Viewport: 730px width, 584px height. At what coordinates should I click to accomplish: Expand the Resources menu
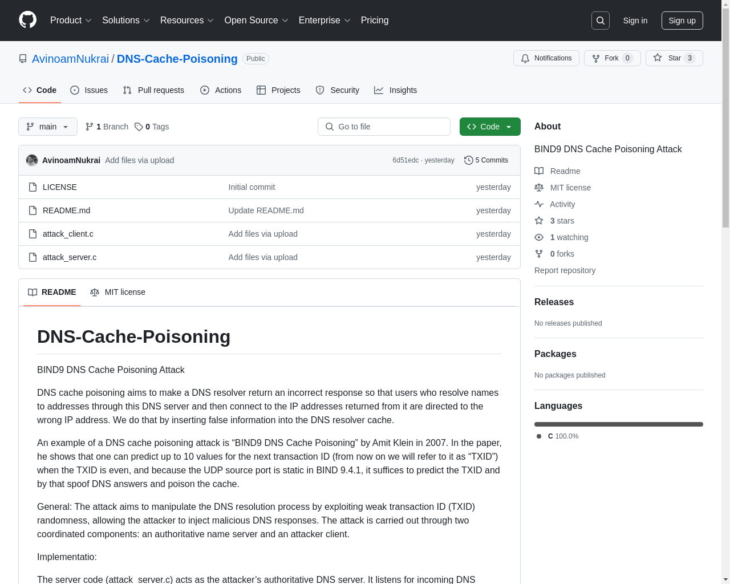[187, 21]
